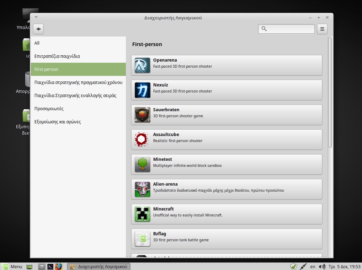Click the update manager shield tray icon

(x=294, y=266)
